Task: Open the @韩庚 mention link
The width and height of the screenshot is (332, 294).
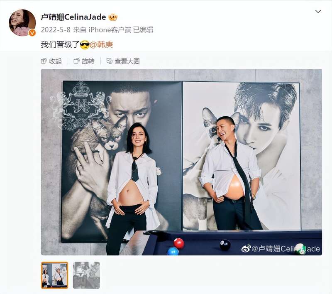Action: (x=101, y=45)
